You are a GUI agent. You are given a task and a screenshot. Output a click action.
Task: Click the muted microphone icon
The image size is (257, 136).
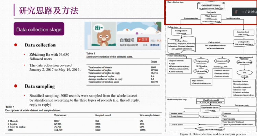coord(236,12)
